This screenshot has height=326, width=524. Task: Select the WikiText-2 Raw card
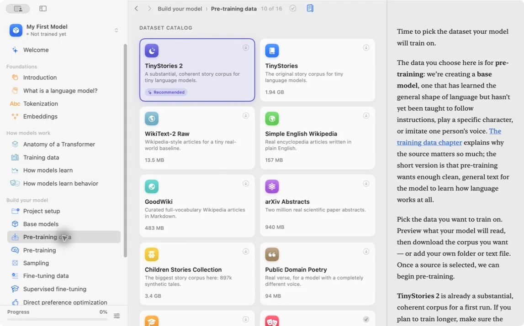[x=197, y=138]
